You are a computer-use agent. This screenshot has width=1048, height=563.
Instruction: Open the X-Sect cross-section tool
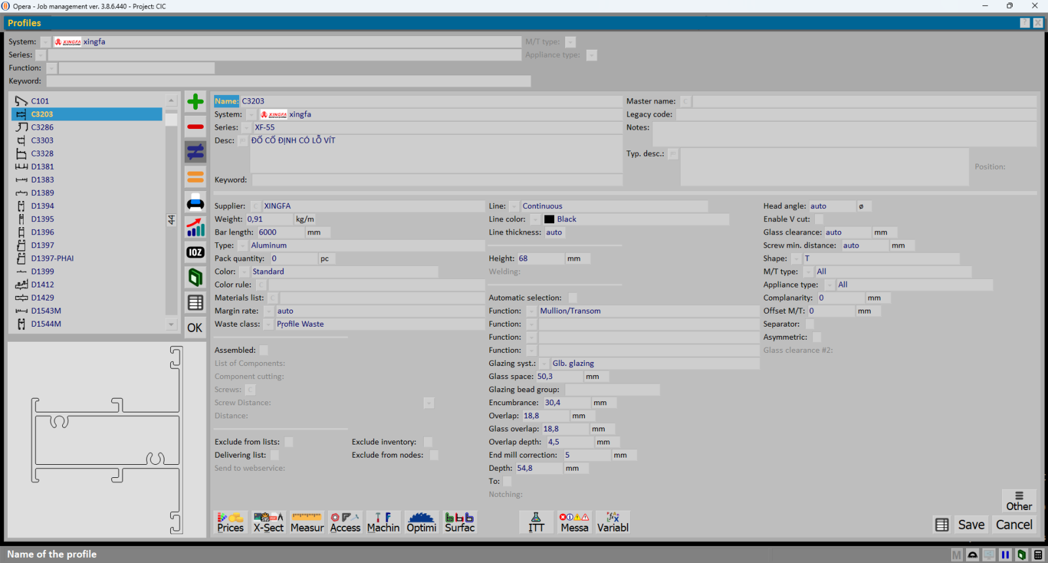[x=269, y=522]
